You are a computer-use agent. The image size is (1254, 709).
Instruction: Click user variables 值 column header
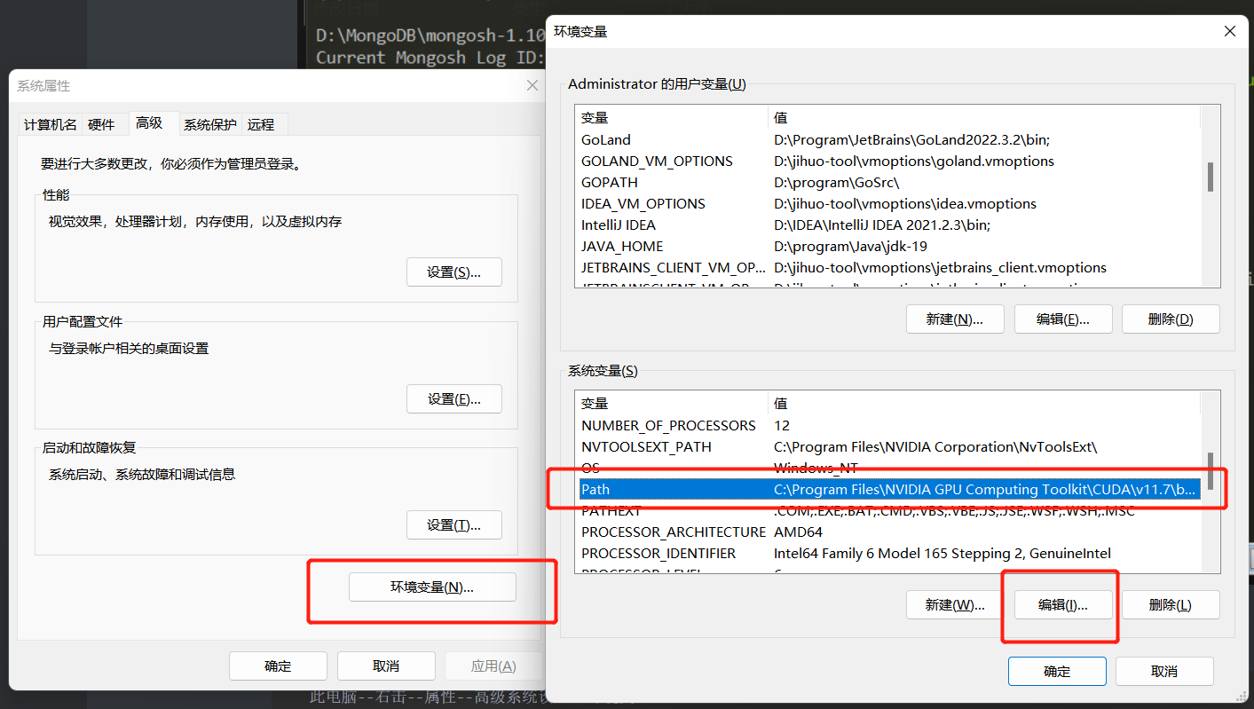point(984,118)
